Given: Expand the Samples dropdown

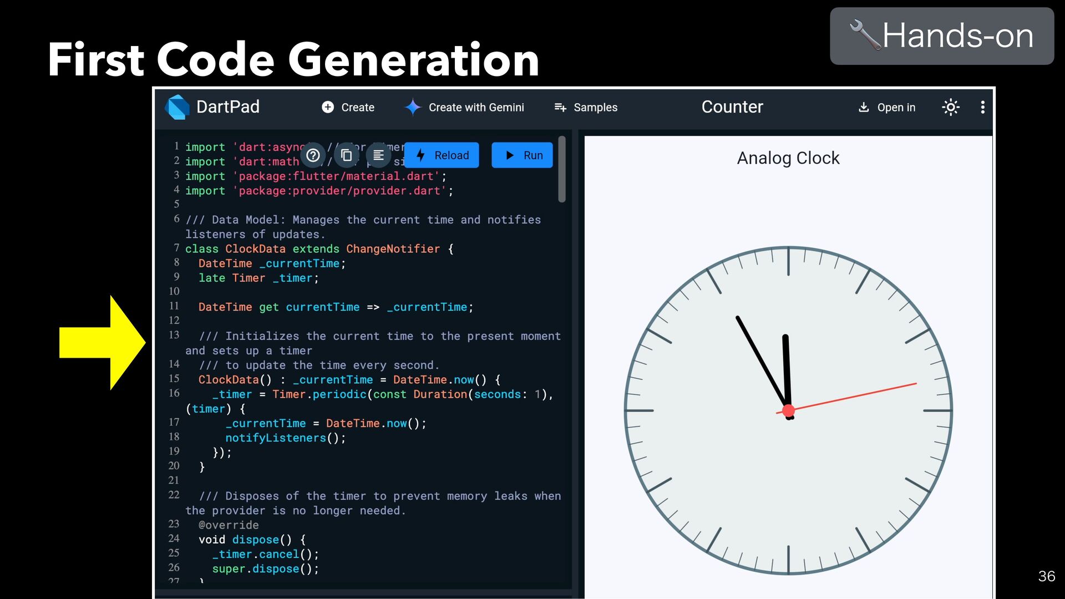Looking at the screenshot, I should (x=595, y=107).
